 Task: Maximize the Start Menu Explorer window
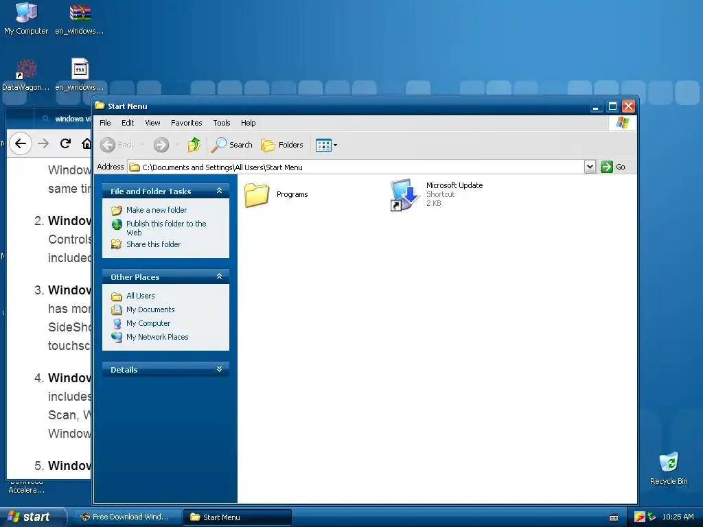pyautogui.click(x=612, y=106)
